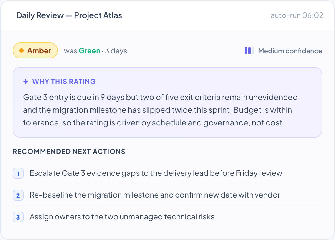Click the Medium confidence label

point(290,51)
